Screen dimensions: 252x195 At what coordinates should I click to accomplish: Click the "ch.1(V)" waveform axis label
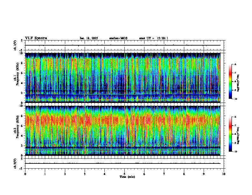[15, 45]
